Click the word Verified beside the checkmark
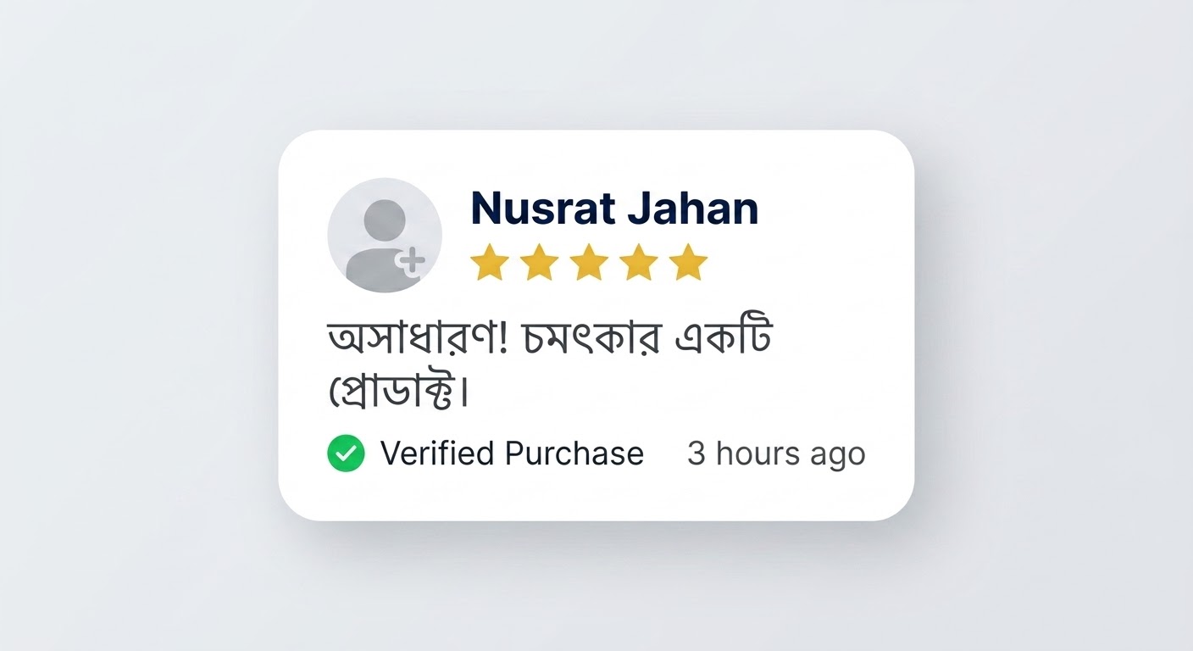Image resolution: width=1193 pixels, height=651 pixels. pos(436,453)
